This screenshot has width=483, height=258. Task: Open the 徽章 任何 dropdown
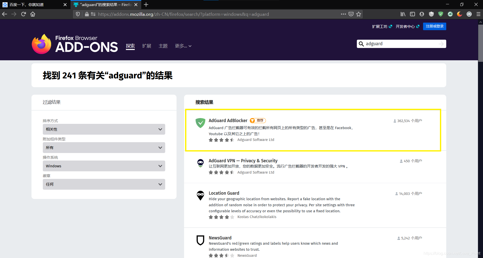tap(104, 184)
